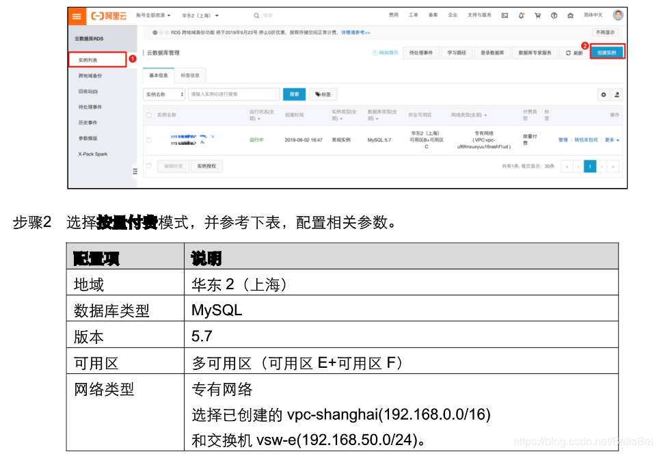Open 跨地域备份 in the sidebar
This screenshot has width=659, height=454.
coord(90,76)
